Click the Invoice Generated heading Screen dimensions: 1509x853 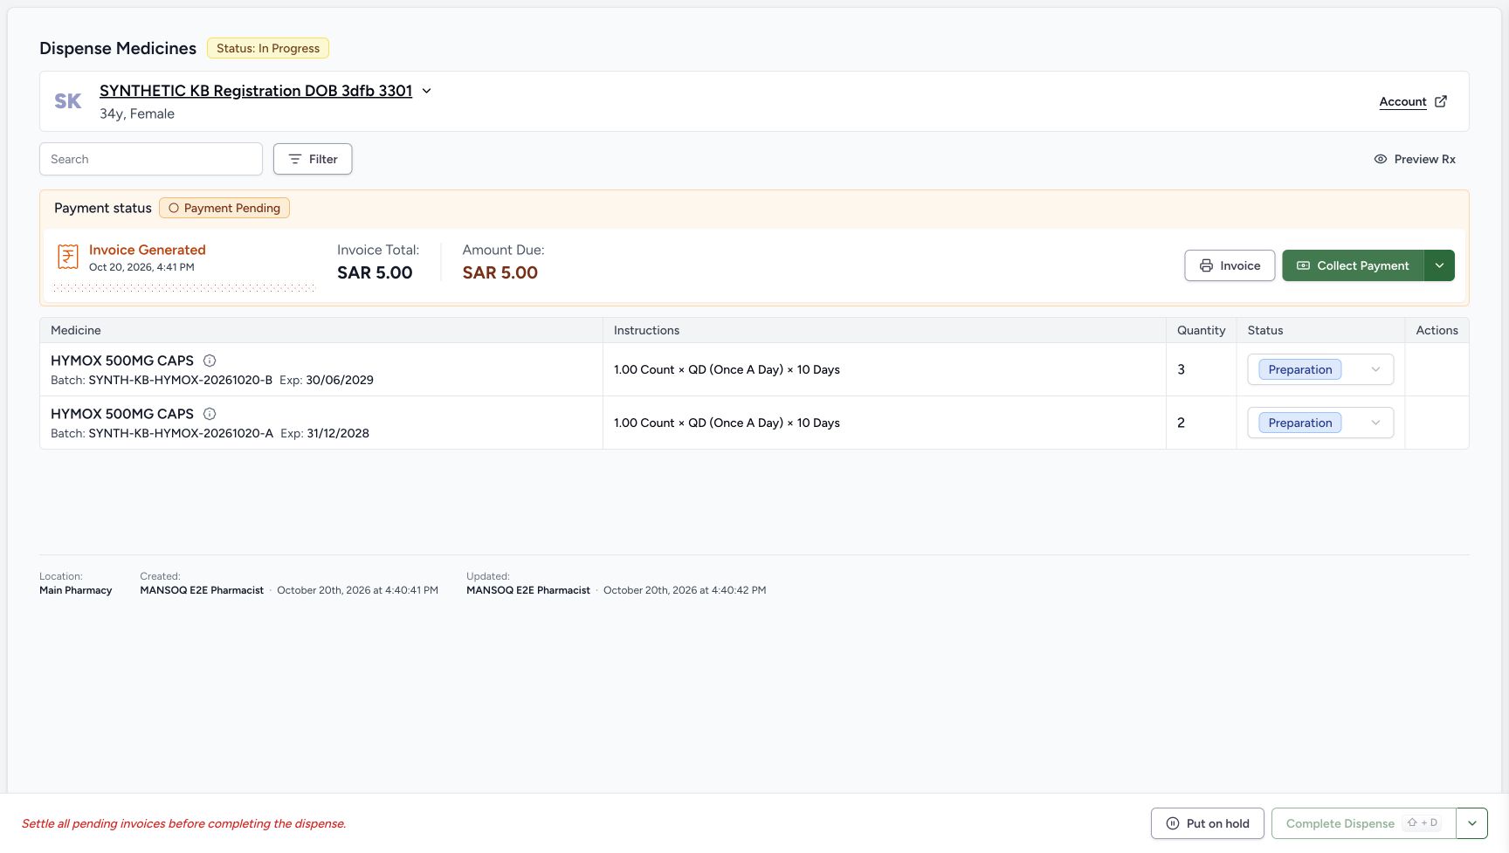click(148, 250)
